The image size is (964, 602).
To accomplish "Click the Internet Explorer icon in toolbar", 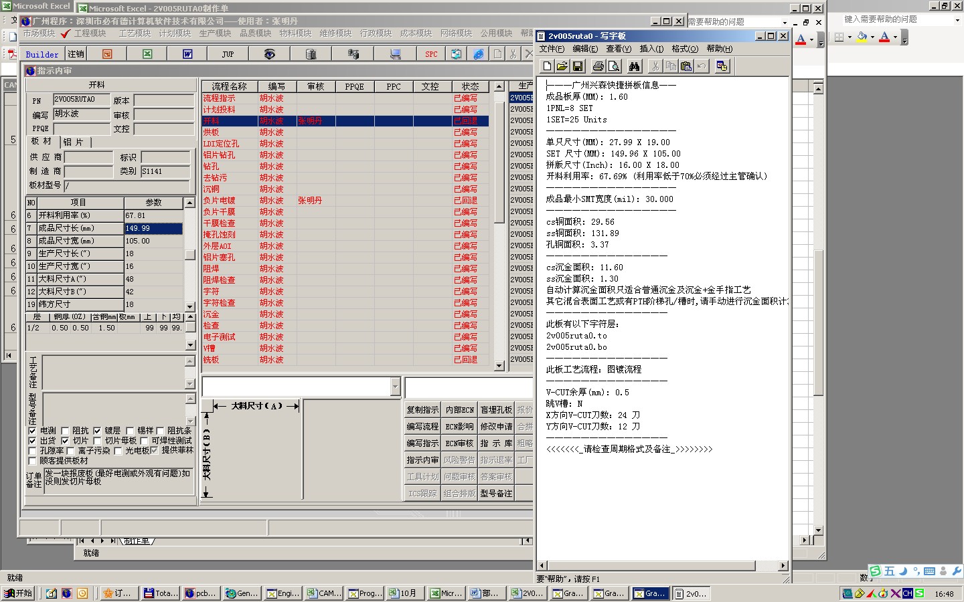I will pyautogui.click(x=479, y=54).
